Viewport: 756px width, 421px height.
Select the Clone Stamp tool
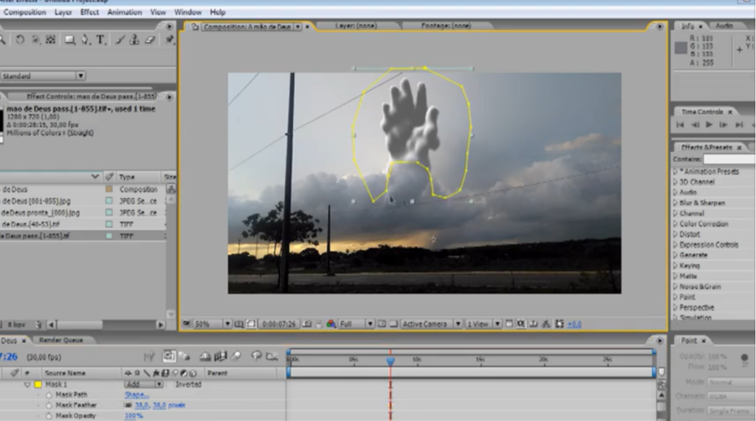[x=134, y=40]
